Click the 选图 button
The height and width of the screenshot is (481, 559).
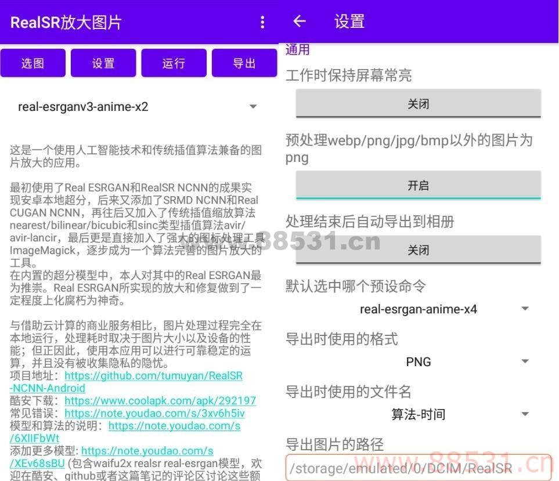(33, 63)
